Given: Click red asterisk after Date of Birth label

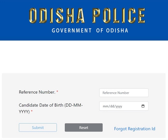Looking at the screenshot, I should (32, 112).
